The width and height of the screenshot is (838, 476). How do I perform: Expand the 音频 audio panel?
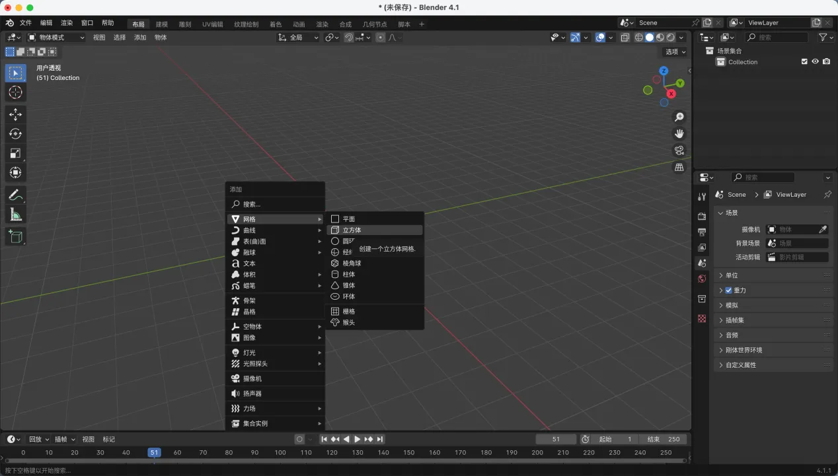click(731, 335)
